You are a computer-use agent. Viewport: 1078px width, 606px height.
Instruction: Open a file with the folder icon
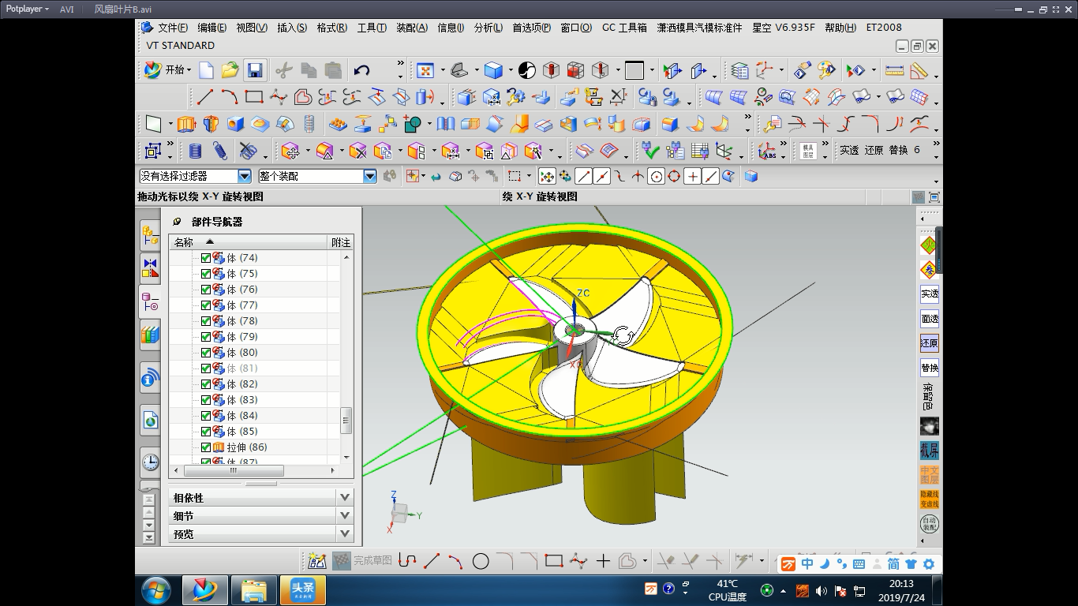pyautogui.click(x=230, y=70)
